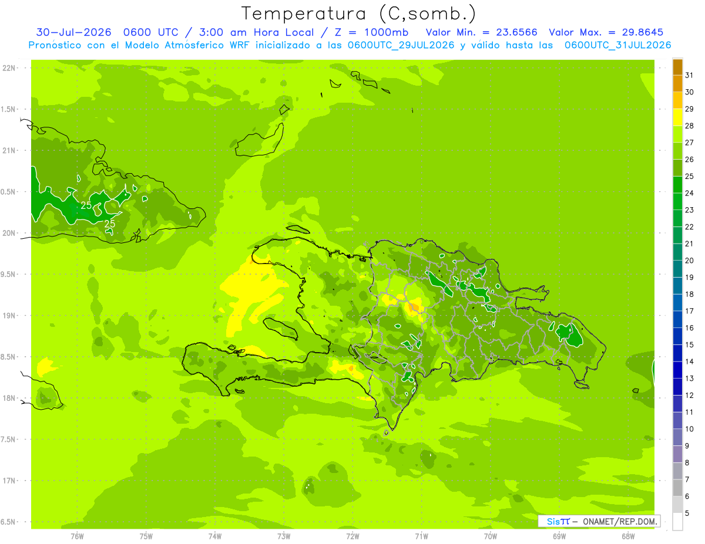The height and width of the screenshot is (544, 705).
Task: Pick the blue legend swatch between 15 and 16
Action: click(x=677, y=337)
